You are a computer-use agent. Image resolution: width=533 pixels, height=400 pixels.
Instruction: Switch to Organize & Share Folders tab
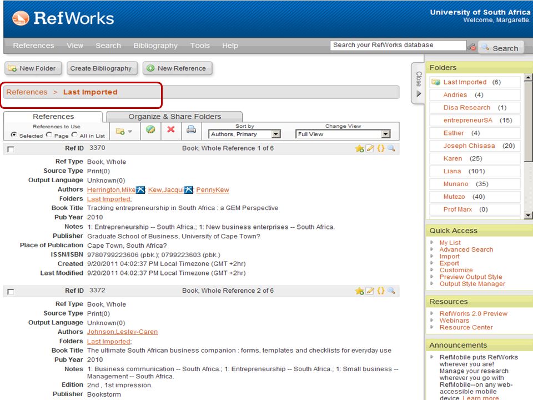click(x=174, y=116)
